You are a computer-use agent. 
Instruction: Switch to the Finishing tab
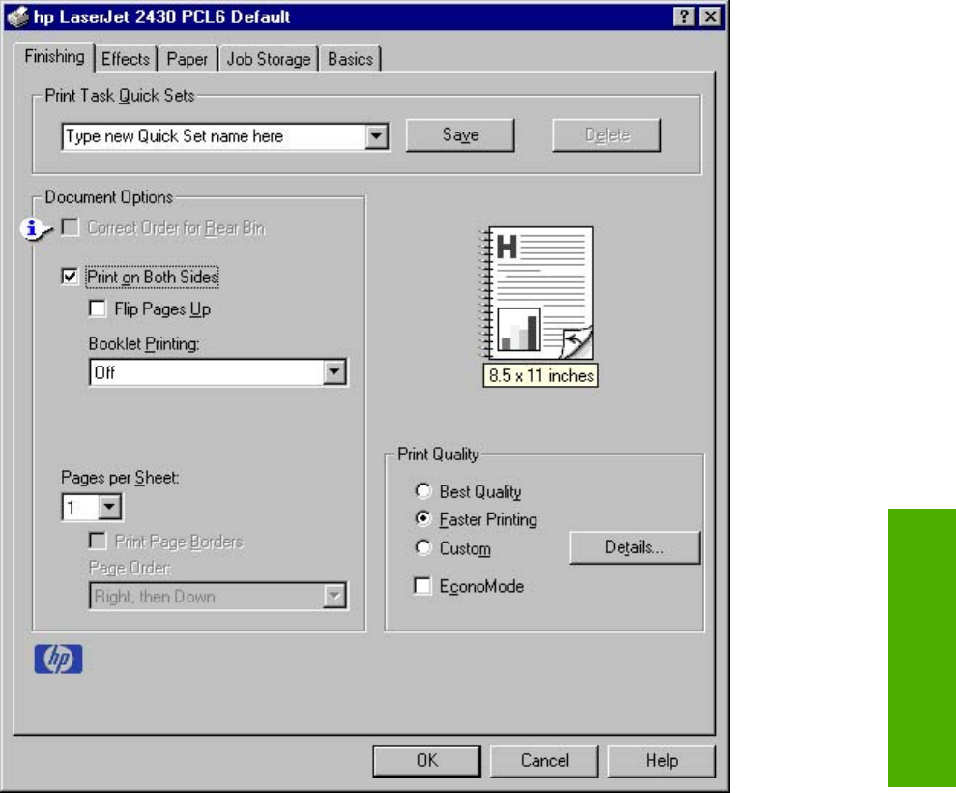coord(54,57)
